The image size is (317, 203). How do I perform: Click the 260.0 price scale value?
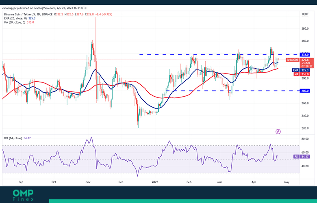pyautogui.click(x=305, y=103)
